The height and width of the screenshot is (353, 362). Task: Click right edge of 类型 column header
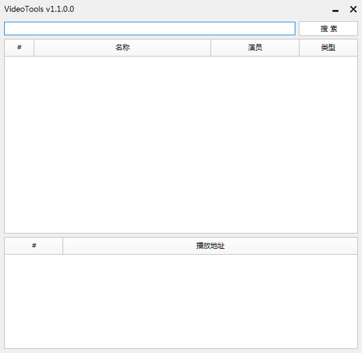(x=357, y=48)
